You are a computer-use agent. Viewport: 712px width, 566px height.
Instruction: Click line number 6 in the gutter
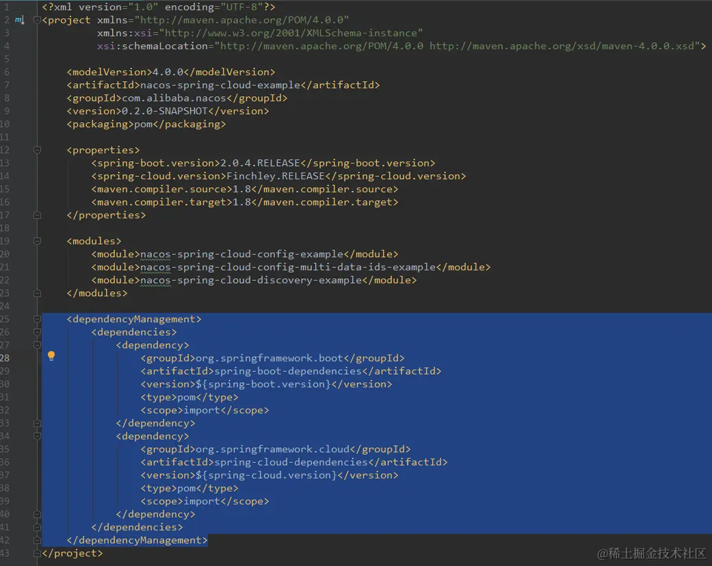click(6, 72)
